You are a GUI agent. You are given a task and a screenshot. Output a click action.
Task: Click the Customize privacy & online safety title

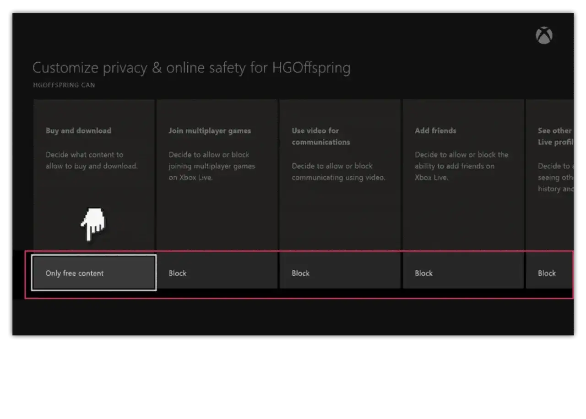[x=191, y=68]
